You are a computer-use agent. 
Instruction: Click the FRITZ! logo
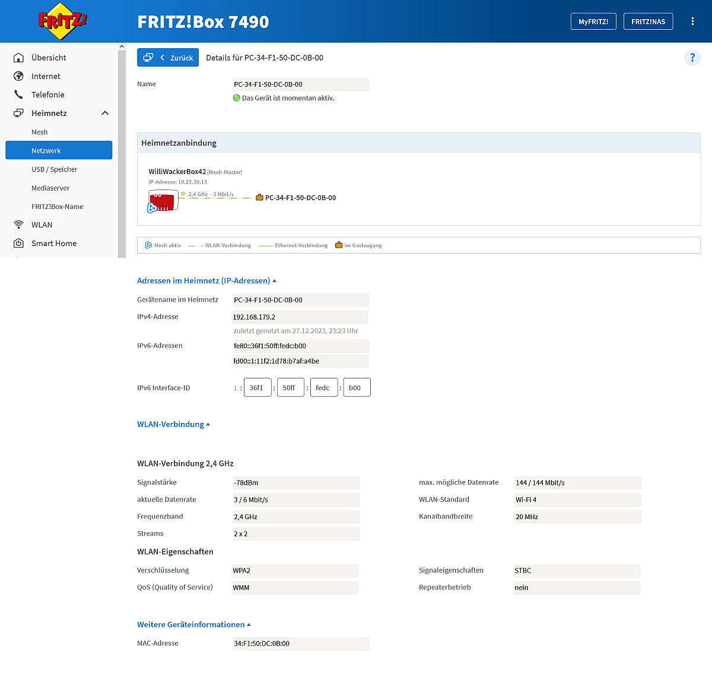pyautogui.click(x=62, y=21)
